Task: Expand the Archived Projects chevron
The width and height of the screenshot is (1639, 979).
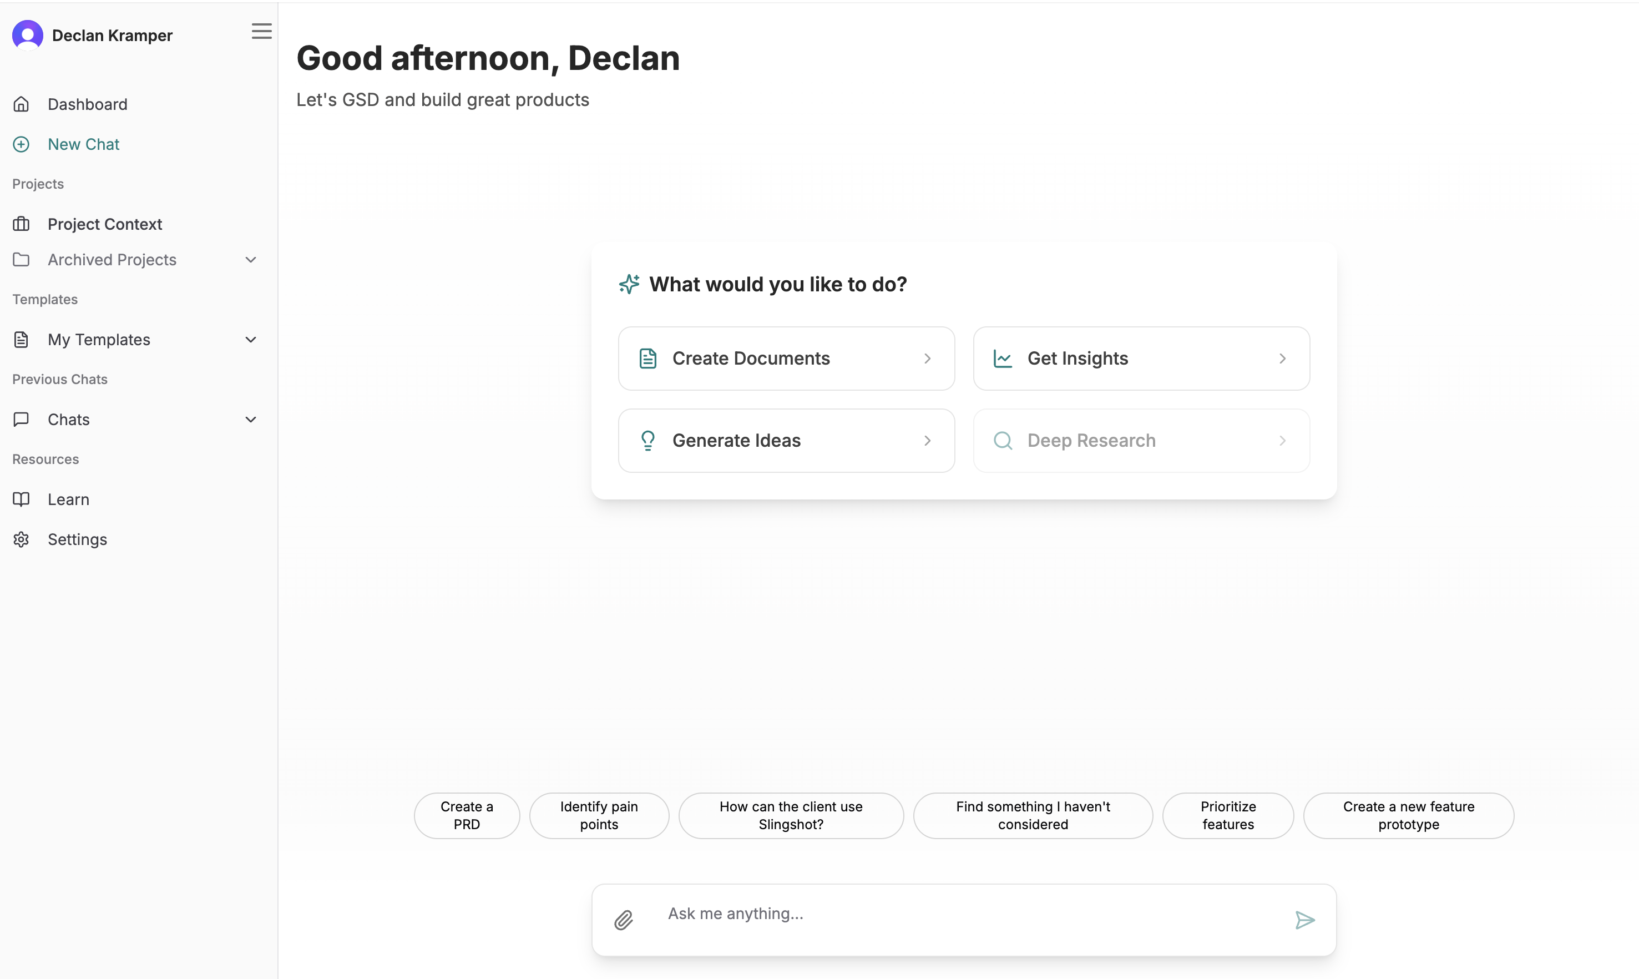Action: (x=251, y=260)
